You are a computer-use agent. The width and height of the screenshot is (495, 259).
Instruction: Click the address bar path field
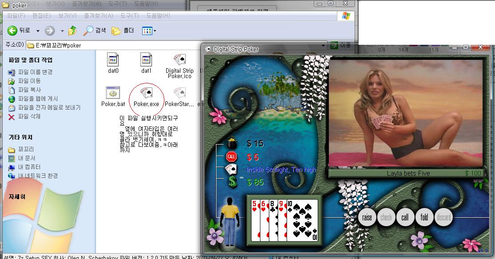pyautogui.click(x=178, y=45)
